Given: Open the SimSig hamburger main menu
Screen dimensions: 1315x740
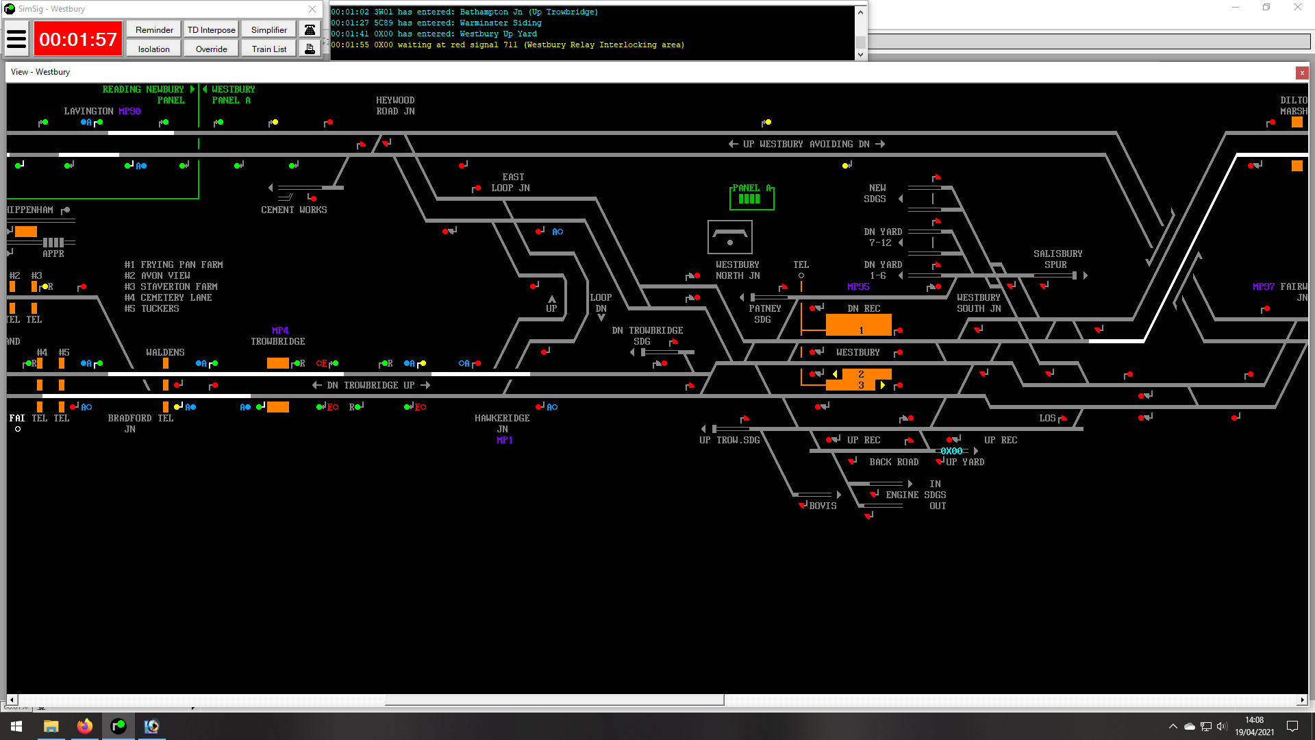Looking at the screenshot, I should [16, 39].
